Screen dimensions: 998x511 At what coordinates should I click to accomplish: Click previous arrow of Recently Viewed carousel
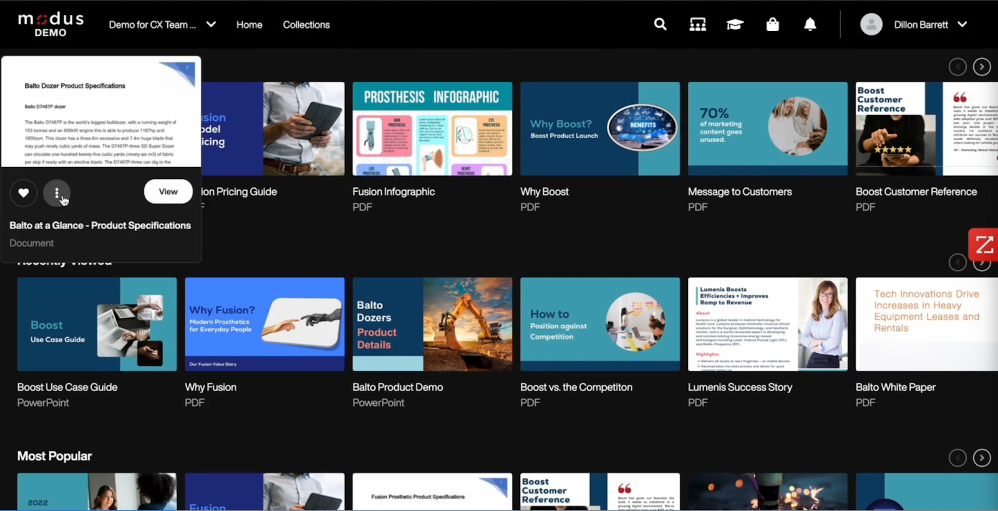[x=957, y=262]
